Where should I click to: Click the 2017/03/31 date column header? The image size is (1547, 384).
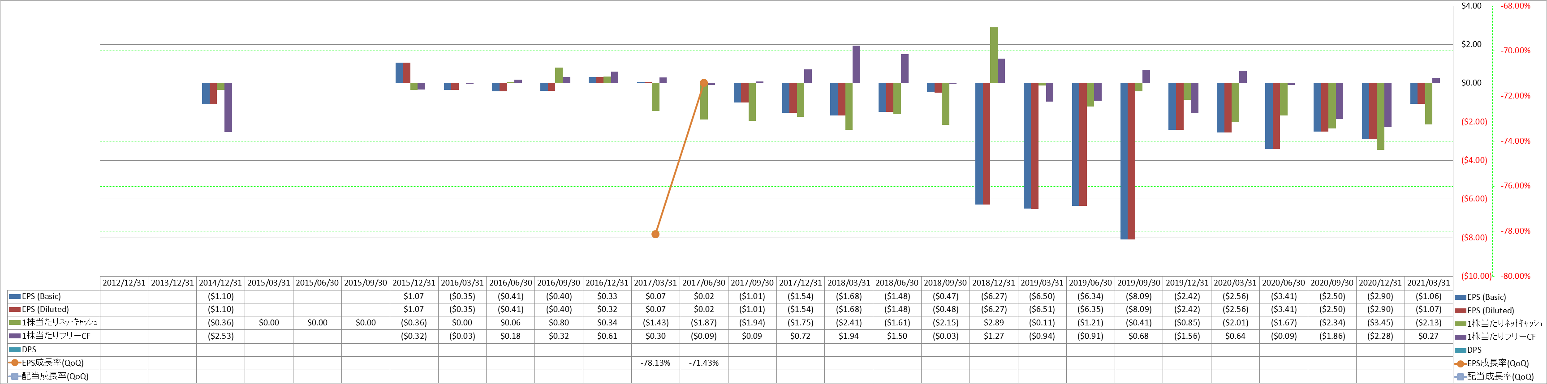click(x=655, y=282)
